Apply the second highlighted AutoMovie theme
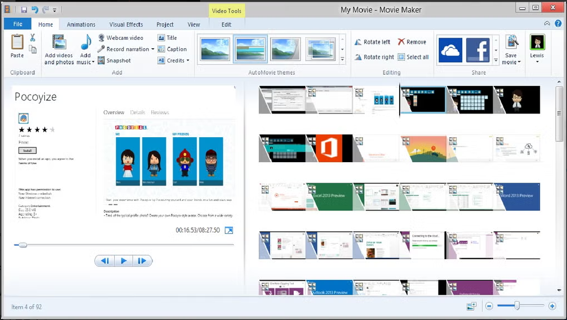 250,49
